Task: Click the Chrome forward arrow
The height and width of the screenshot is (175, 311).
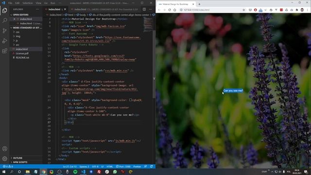Action: tap(164, 10)
